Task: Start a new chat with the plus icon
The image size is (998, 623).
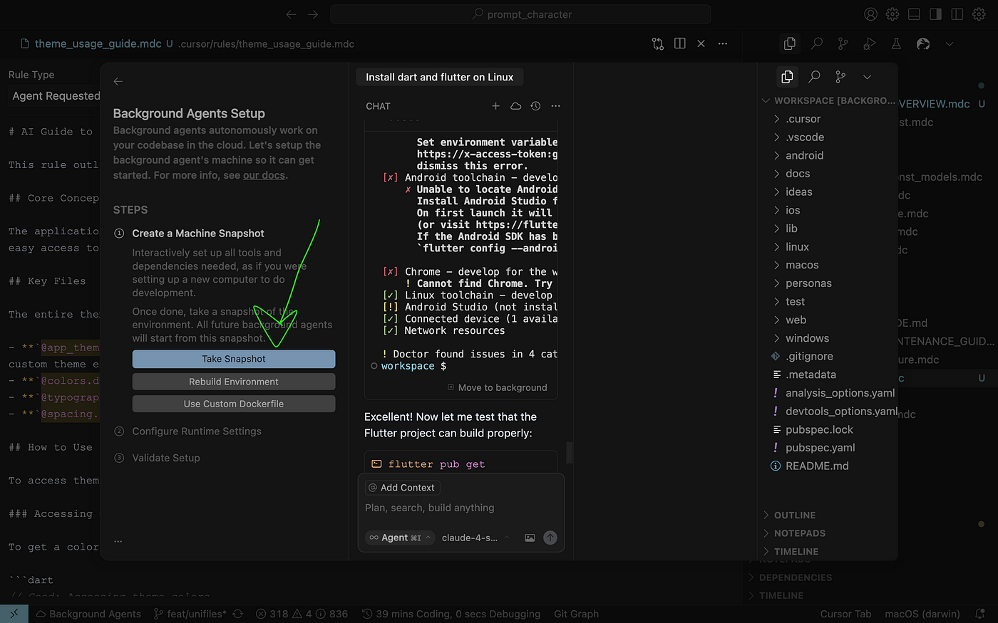Action: (496, 105)
